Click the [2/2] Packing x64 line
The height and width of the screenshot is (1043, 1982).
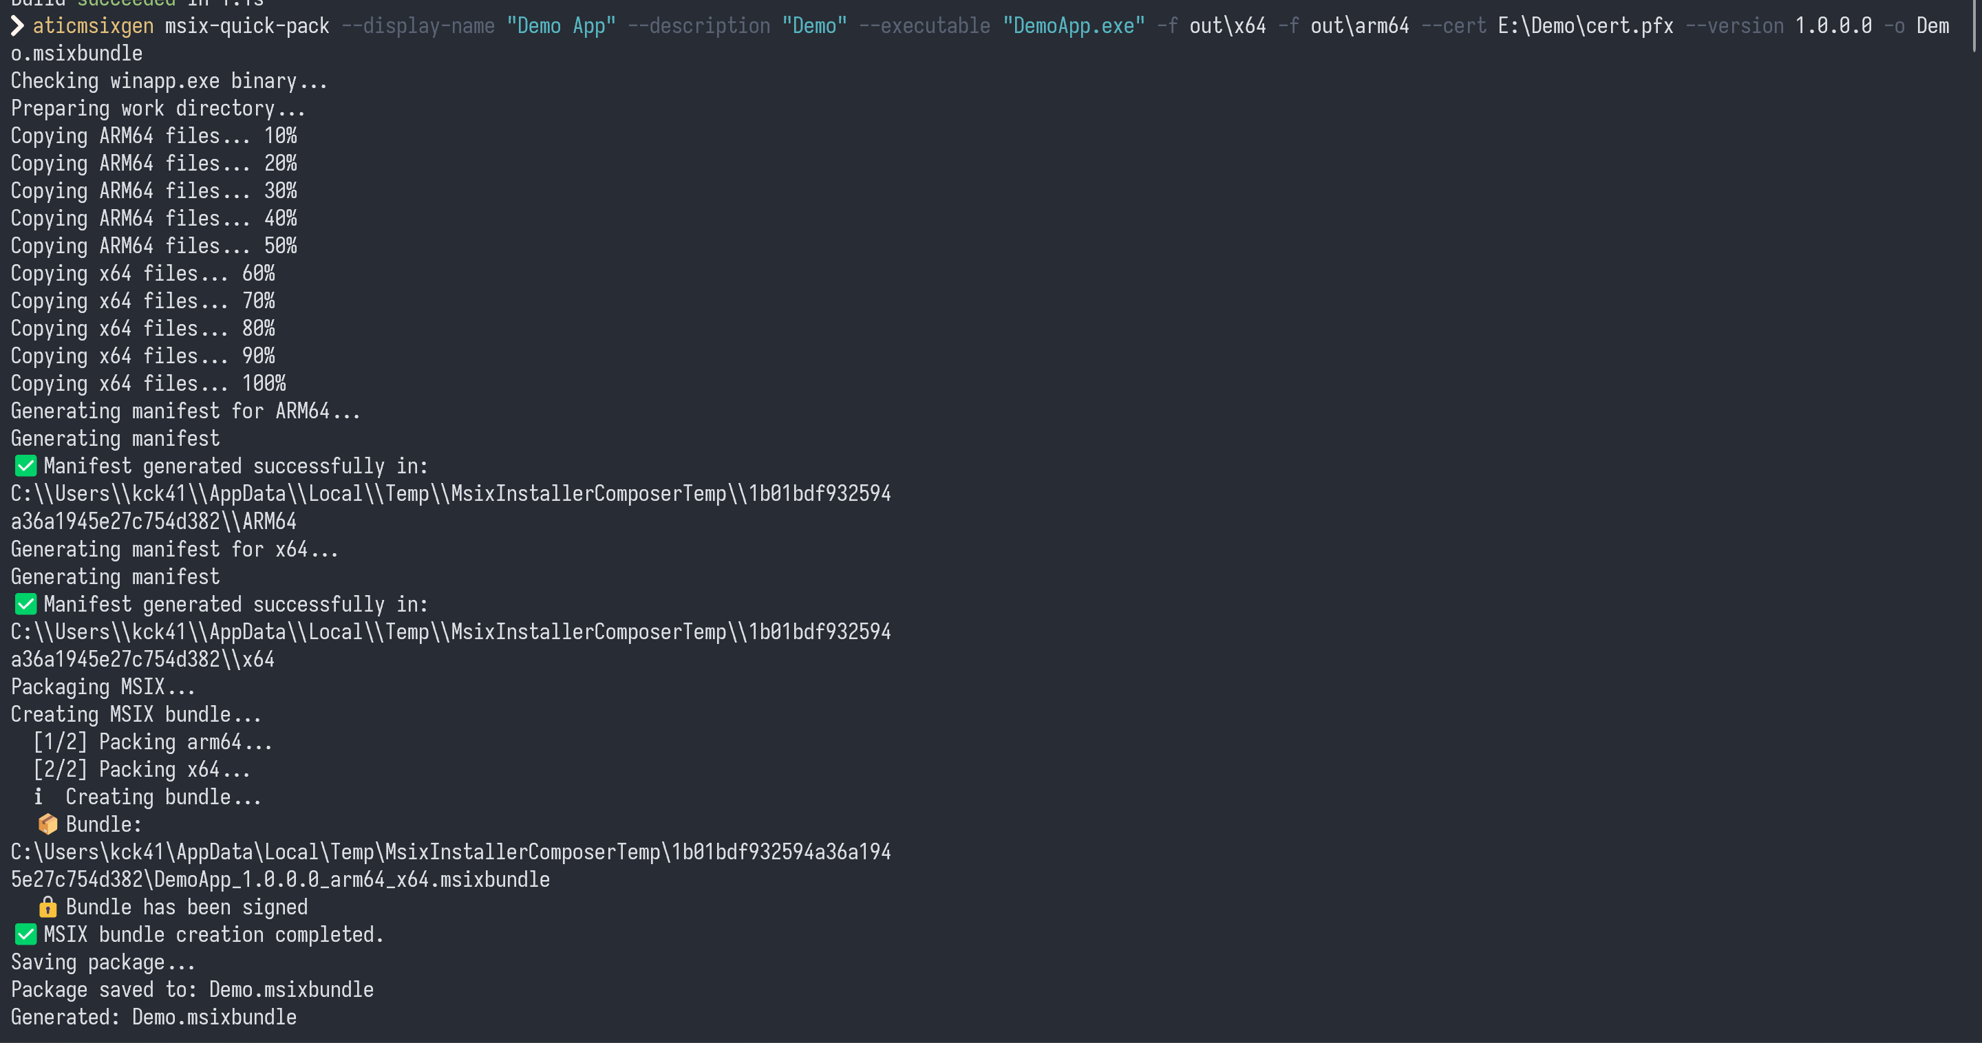[x=142, y=770]
